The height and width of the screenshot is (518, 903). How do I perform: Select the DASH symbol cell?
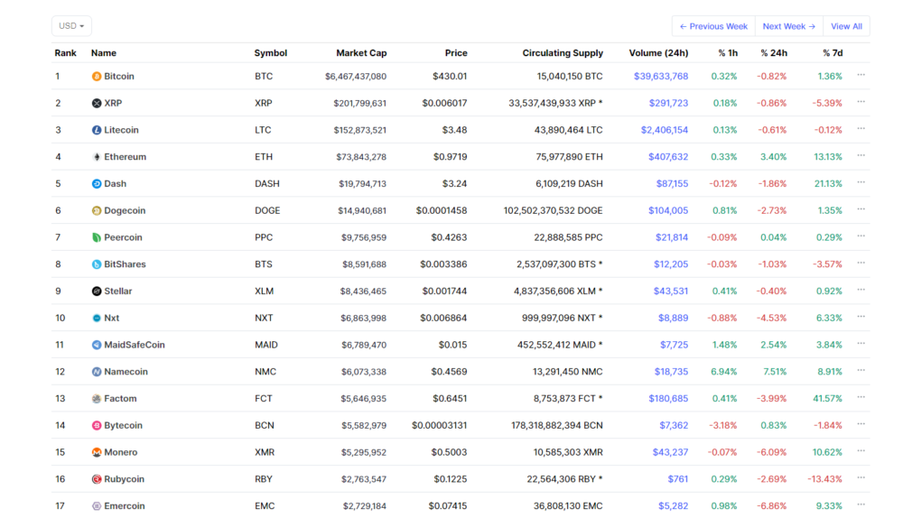click(x=267, y=183)
